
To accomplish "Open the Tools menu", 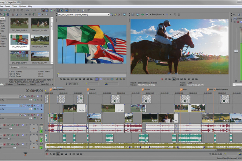I will point(15,6).
